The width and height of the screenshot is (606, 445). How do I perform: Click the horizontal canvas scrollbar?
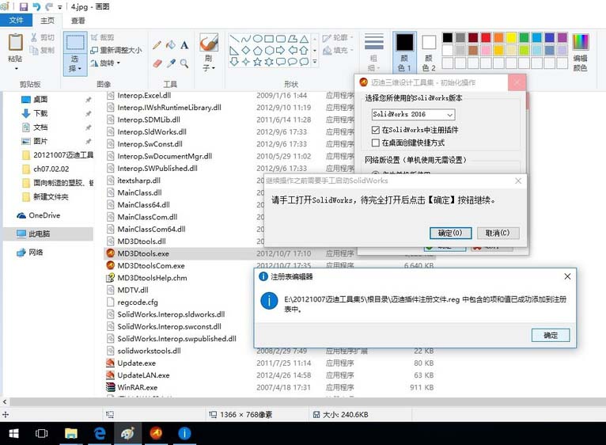307,401
